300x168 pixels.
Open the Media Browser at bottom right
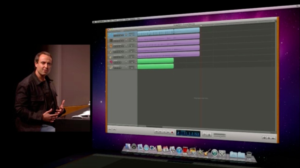pyautogui.click(x=274, y=138)
